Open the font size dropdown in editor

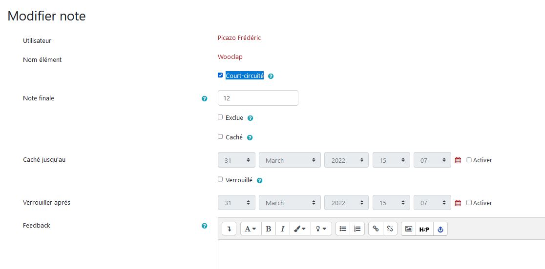(x=251, y=229)
